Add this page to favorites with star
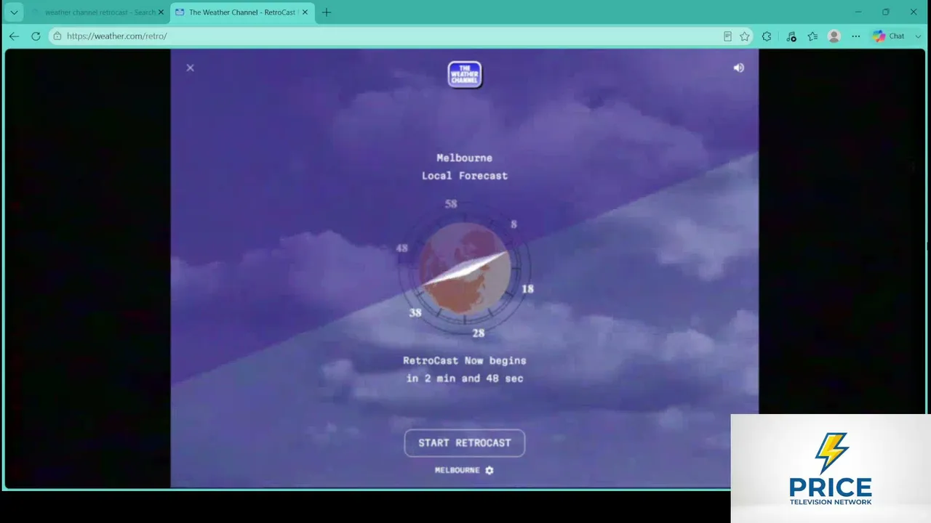Screen dimensions: 931x523 (745, 36)
